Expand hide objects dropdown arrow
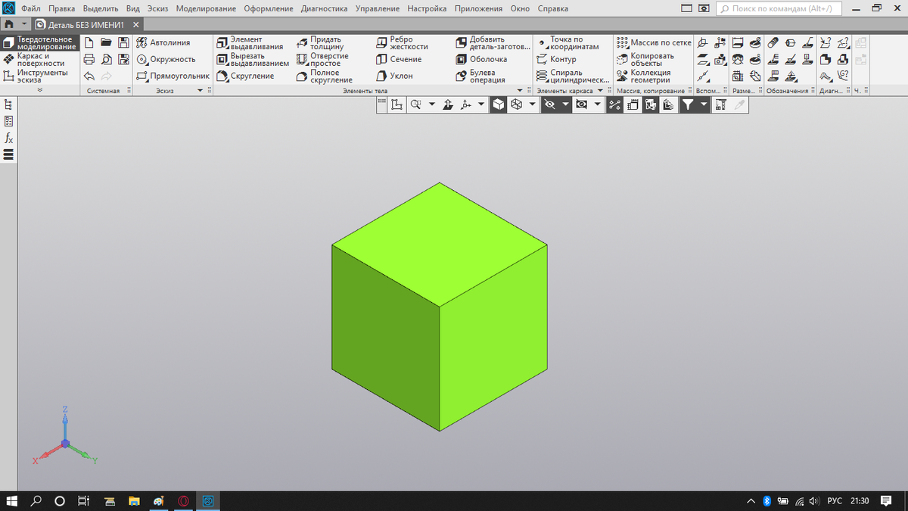 pyautogui.click(x=566, y=105)
